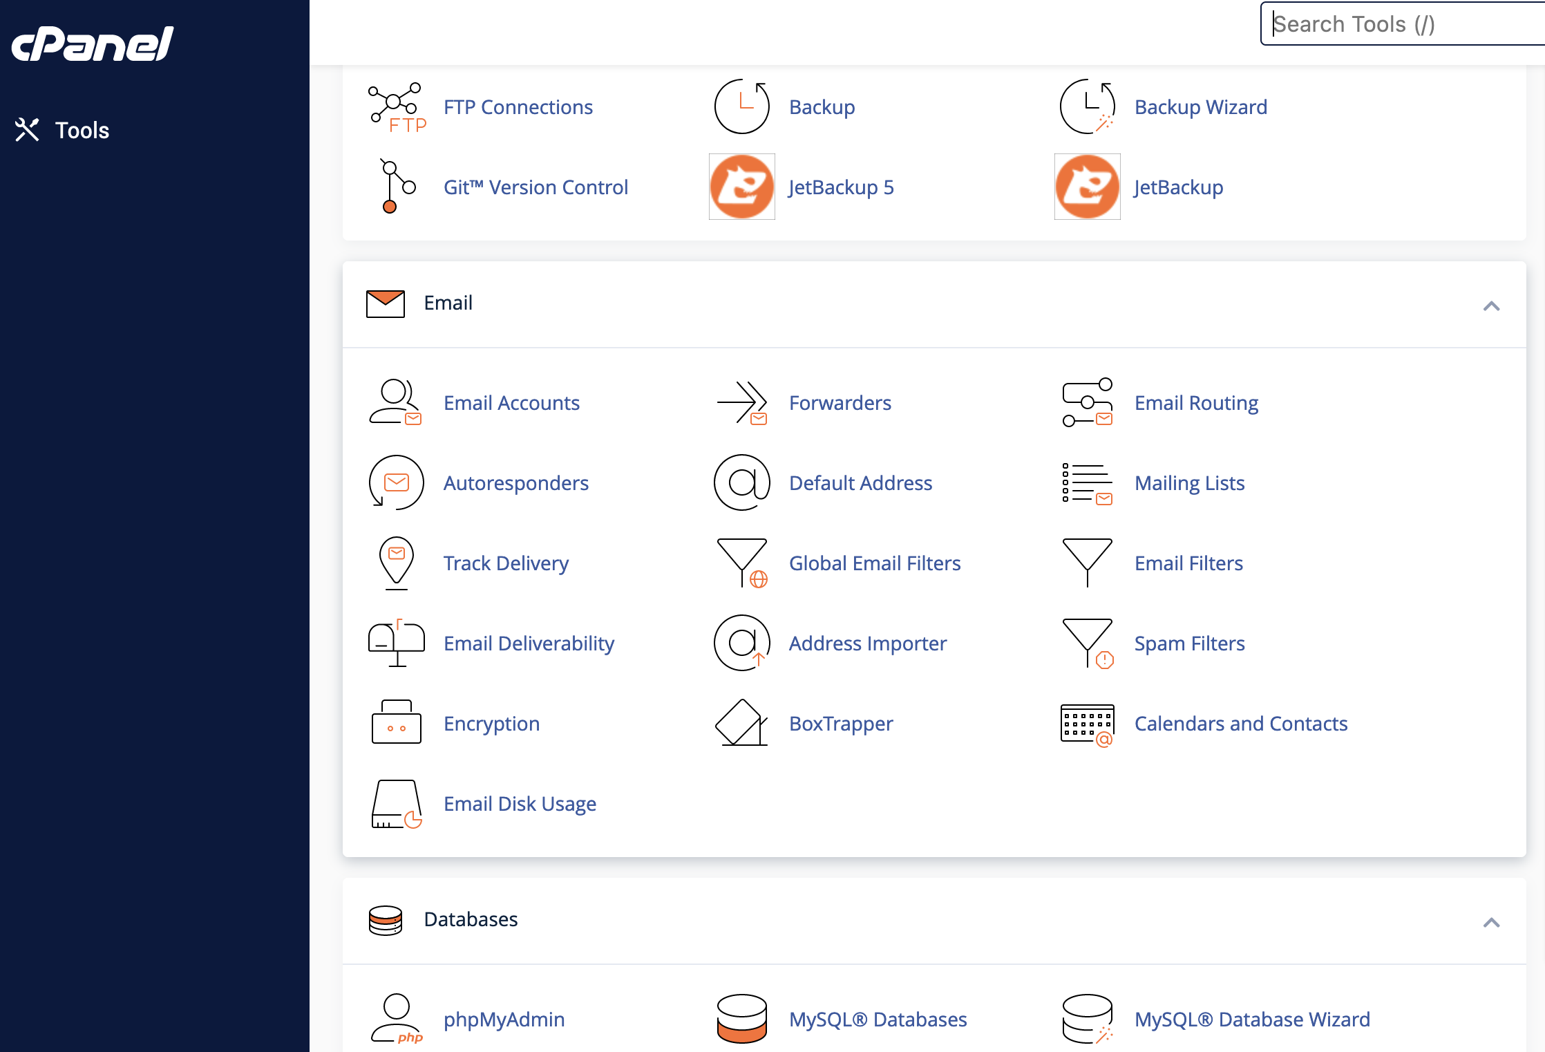The height and width of the screenshot is (1052, 1545).
Task: Click the Backup clock icon
Action: tap(741, 106)
